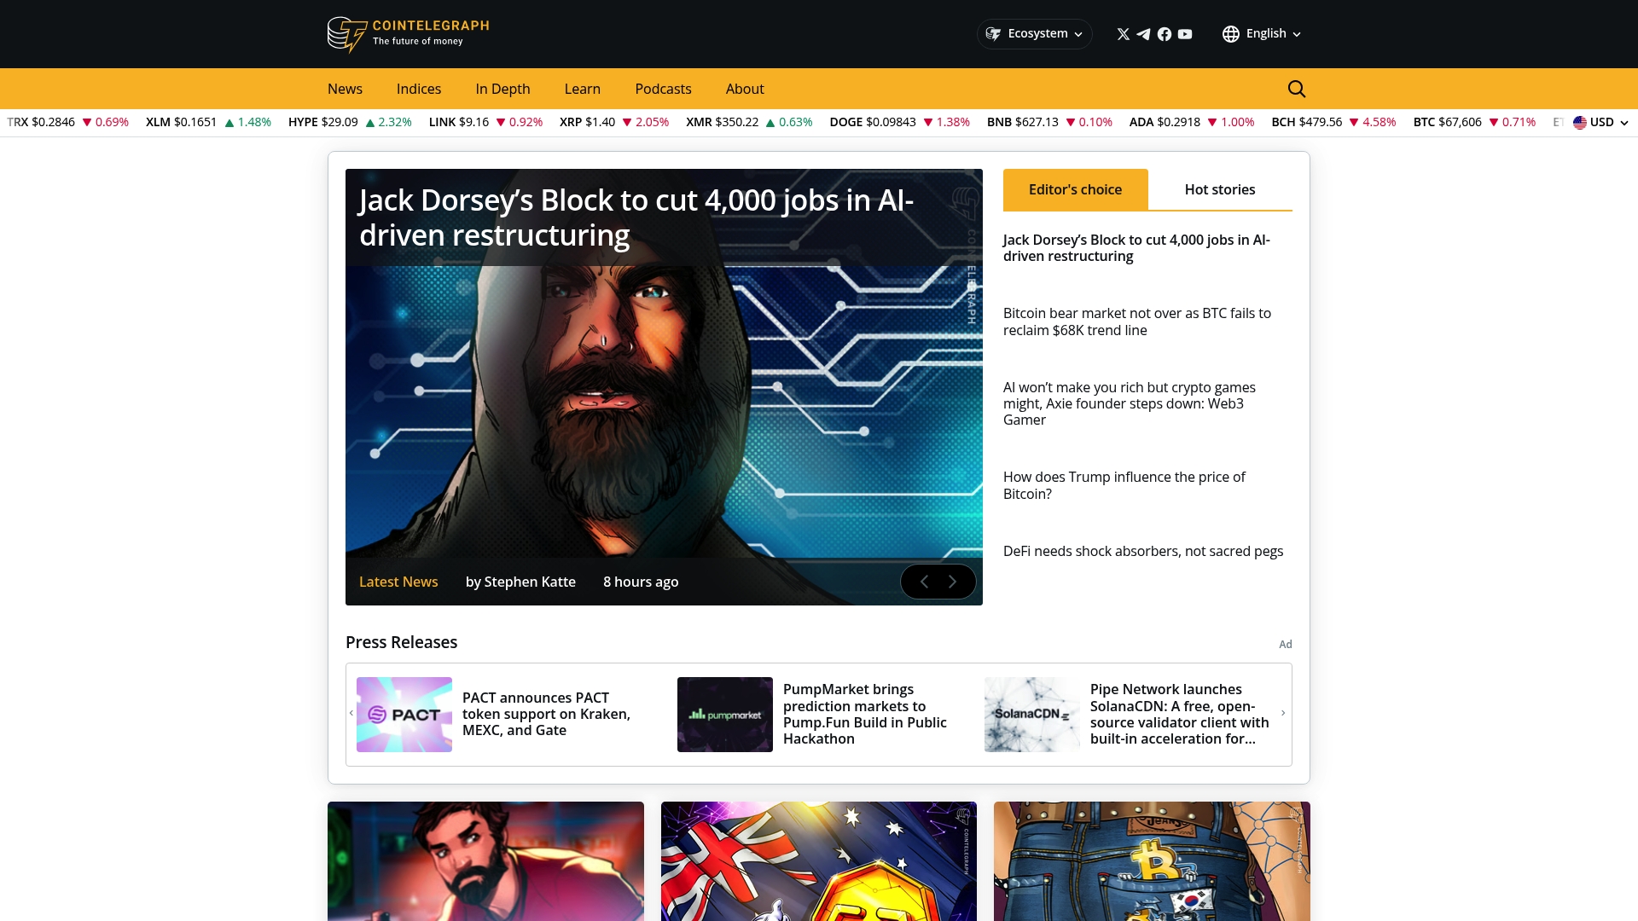Click the YouTube channel icon
This screenshot has width=1638, height=921.
click(x=1184, y=34)
